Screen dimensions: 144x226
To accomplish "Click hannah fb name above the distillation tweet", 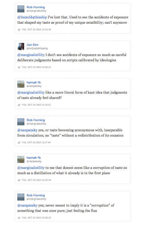I will [33, 158].
